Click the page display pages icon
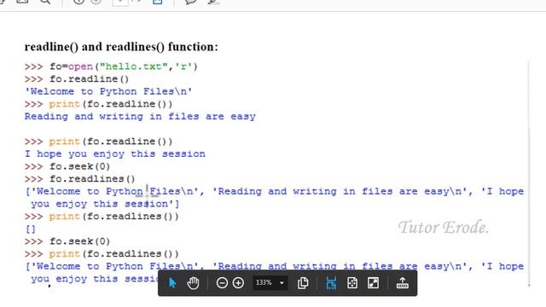Screen dimensions: 546x307 click(303, 283)
